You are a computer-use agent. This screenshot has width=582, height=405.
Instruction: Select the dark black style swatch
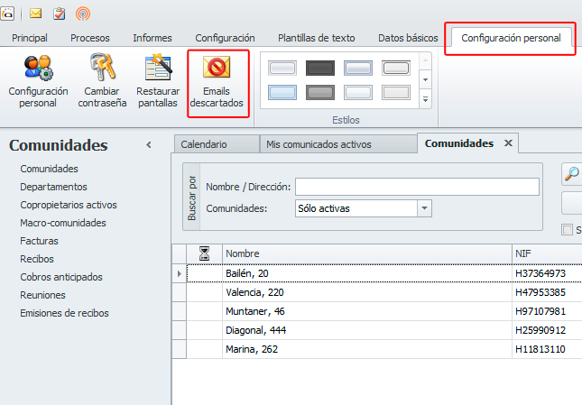pyautogui.click(x=320, y=69)
